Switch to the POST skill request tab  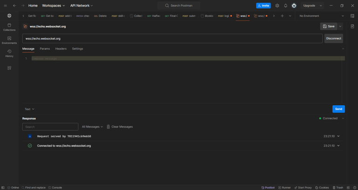coord(118,16)
